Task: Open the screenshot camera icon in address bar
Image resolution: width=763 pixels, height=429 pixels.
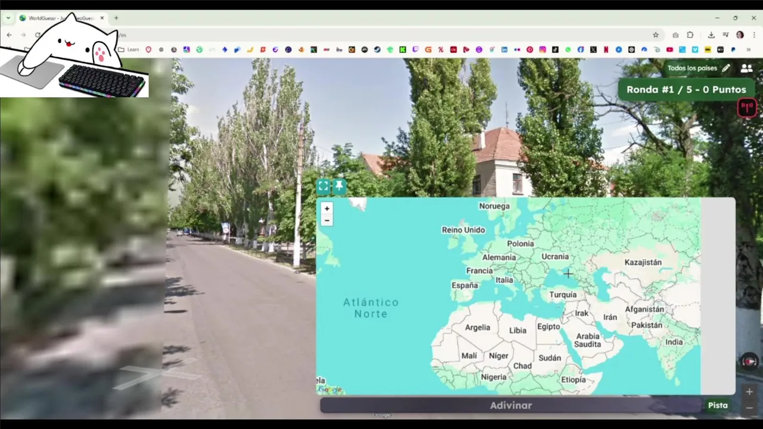Action: [675, 35]
